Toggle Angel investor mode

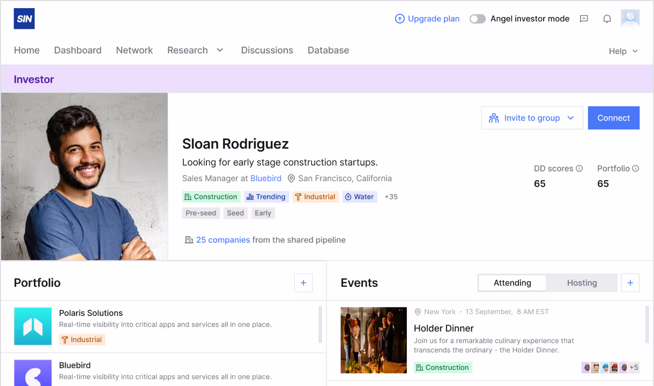(477, 19)
